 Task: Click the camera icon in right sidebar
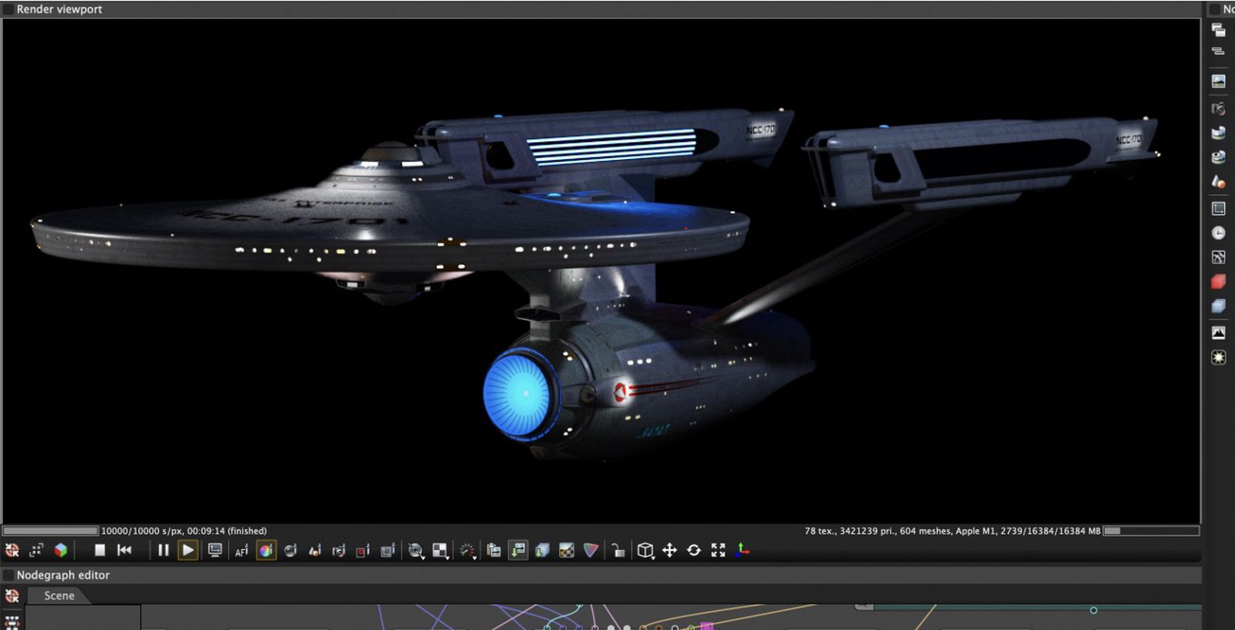[x=1218, y=108]
